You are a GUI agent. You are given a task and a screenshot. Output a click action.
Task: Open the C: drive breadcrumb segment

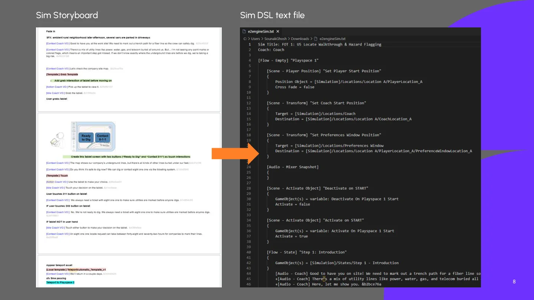click(x=245, y=39)
